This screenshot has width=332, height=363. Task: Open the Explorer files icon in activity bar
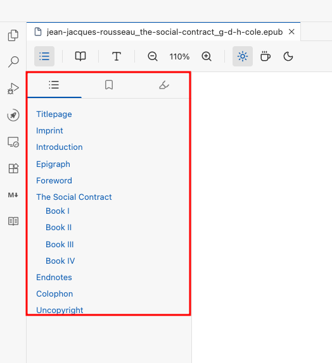[13, 35]
